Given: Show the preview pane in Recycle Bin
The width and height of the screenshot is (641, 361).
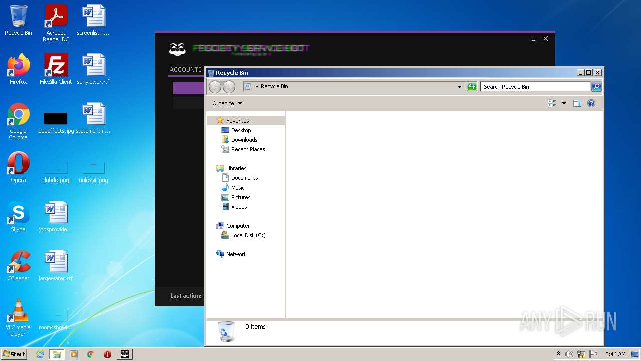Looking at the screenshot, I should click(x=577, y=103).
